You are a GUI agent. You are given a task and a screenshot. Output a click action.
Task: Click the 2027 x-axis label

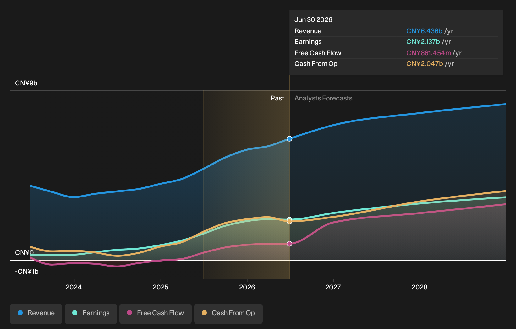pyautogui.click(x=333, y=287)
